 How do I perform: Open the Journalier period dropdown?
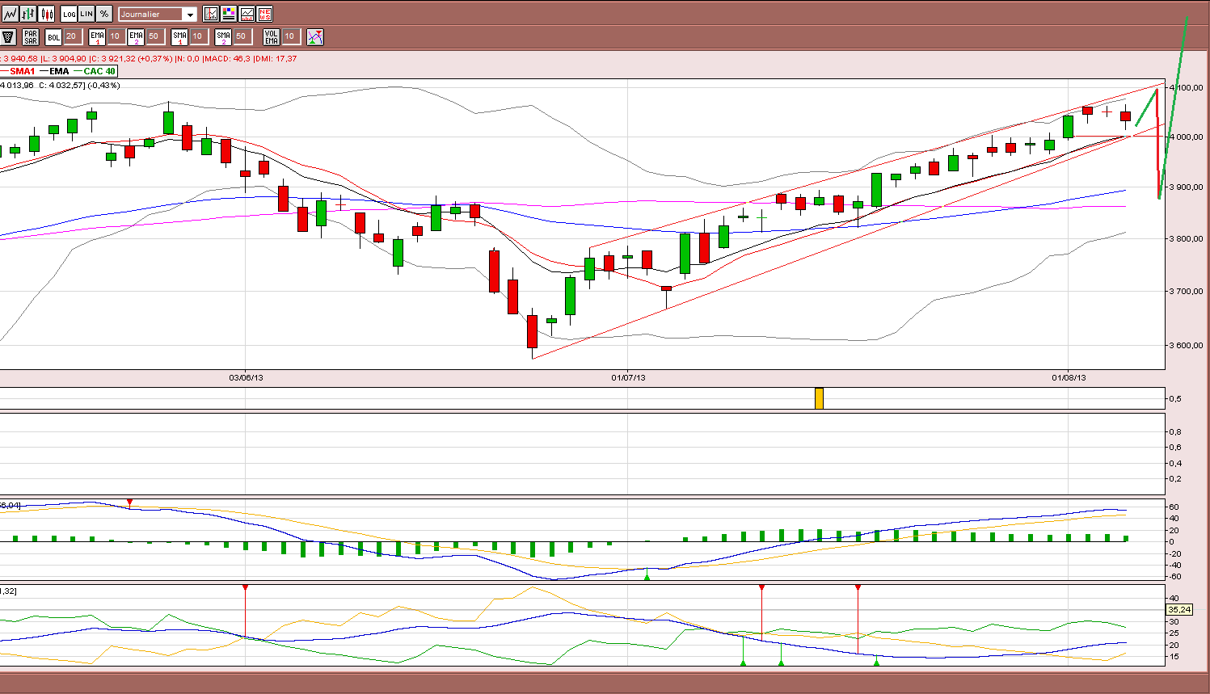pyautogui.click(x=158, y=14)
